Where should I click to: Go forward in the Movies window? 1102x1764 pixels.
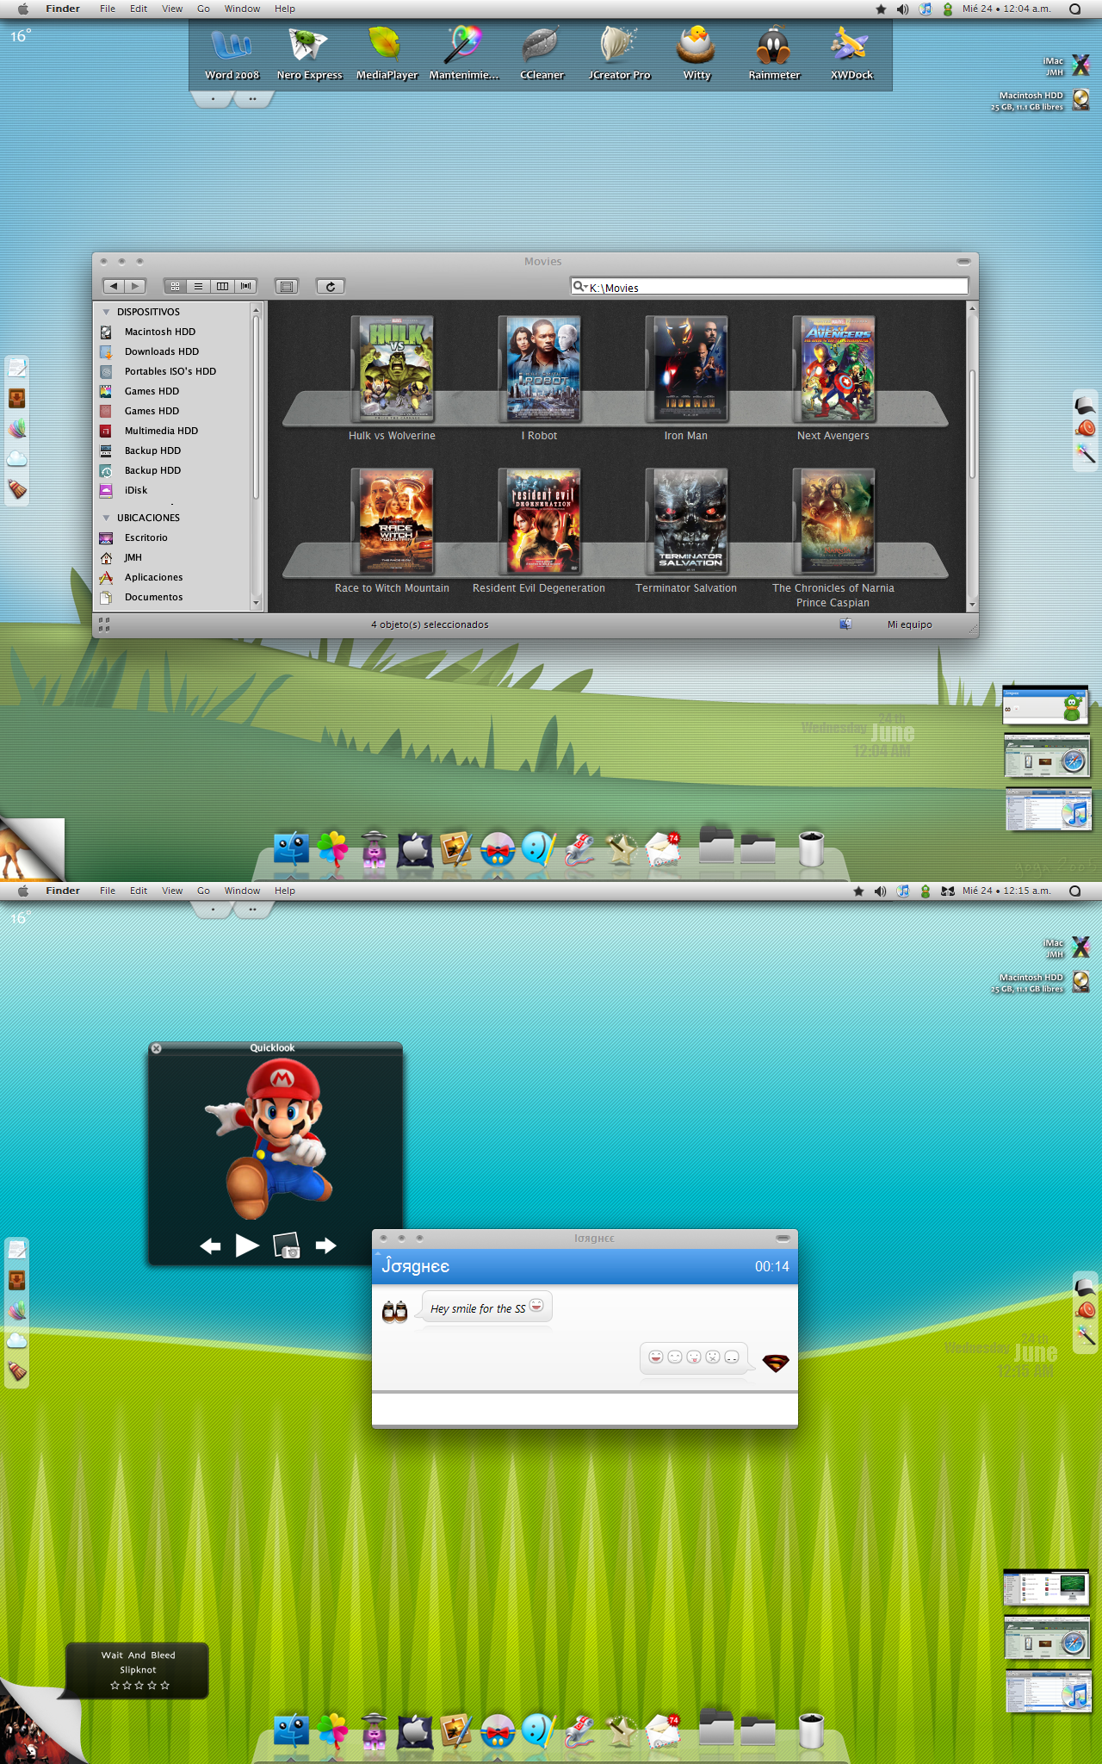click(x=135, y=286)
